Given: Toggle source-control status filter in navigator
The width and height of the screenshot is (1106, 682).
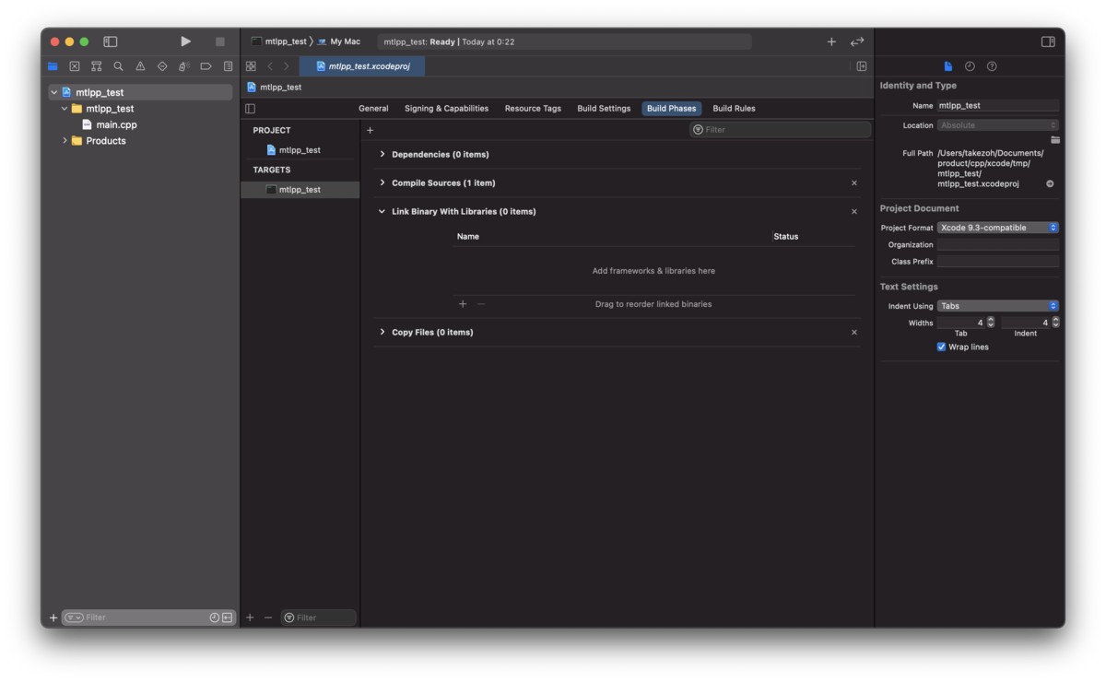Looking at the screenshot, I should (x=227, y=617).
